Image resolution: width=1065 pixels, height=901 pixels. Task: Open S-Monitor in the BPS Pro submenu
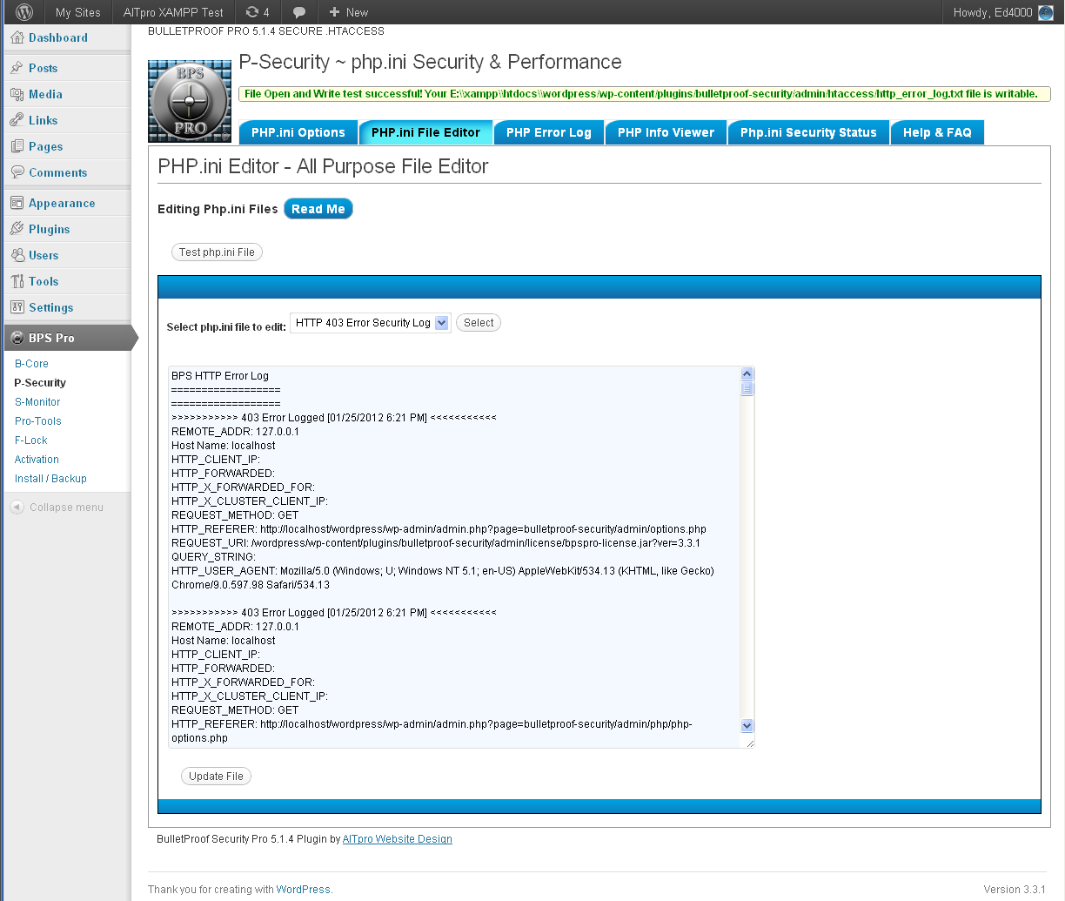[x=37, y=402]
